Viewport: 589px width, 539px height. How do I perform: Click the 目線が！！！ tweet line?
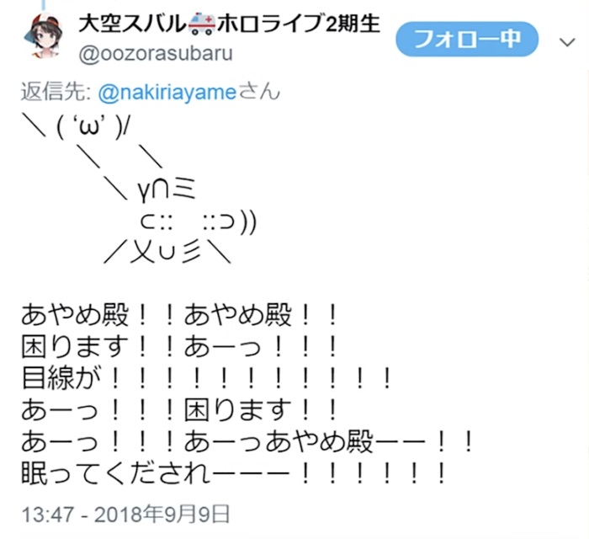click(207, 378)
